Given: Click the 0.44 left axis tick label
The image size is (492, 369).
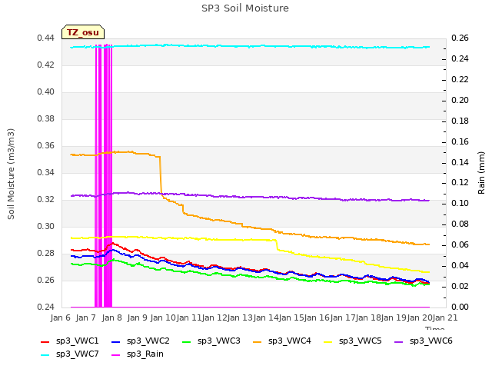Looking at the screenshot, I should pos(45,38).
